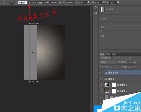Click the right-middle transform handle
Viewport: 141px width, 112px height.
tap(37, 53)
